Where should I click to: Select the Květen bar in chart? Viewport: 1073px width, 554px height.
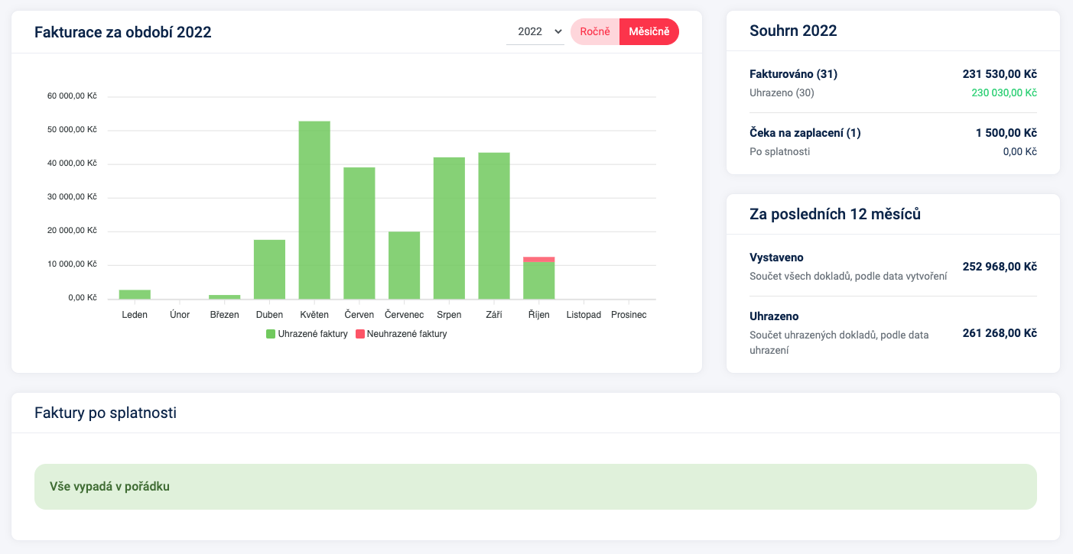point(314,210)
